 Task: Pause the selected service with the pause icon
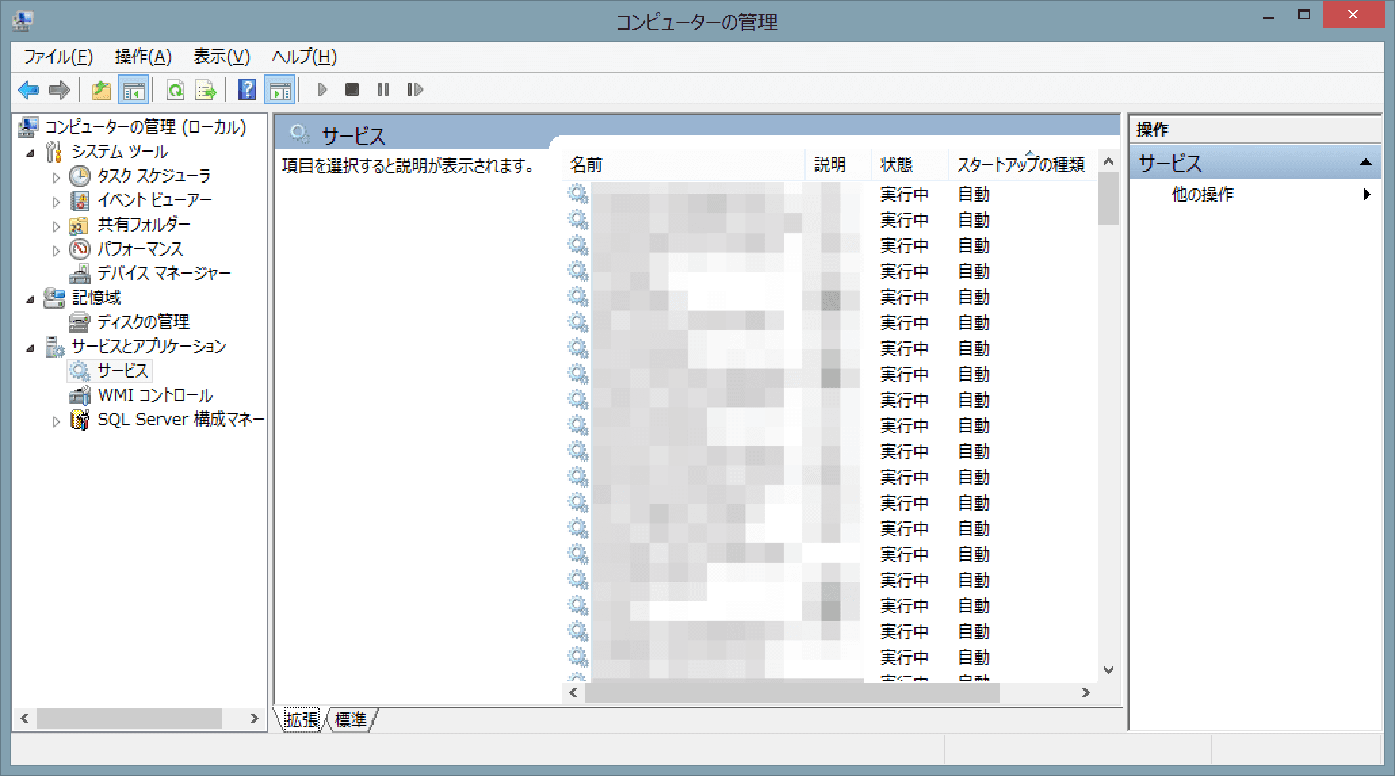(383, 89)
